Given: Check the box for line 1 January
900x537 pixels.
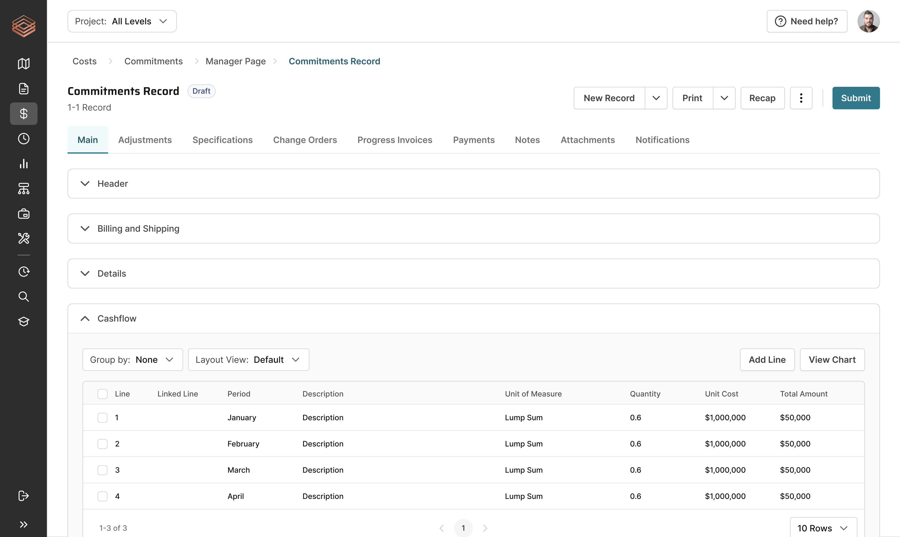Looking at the screenshot, I should [x=102, y=418].
